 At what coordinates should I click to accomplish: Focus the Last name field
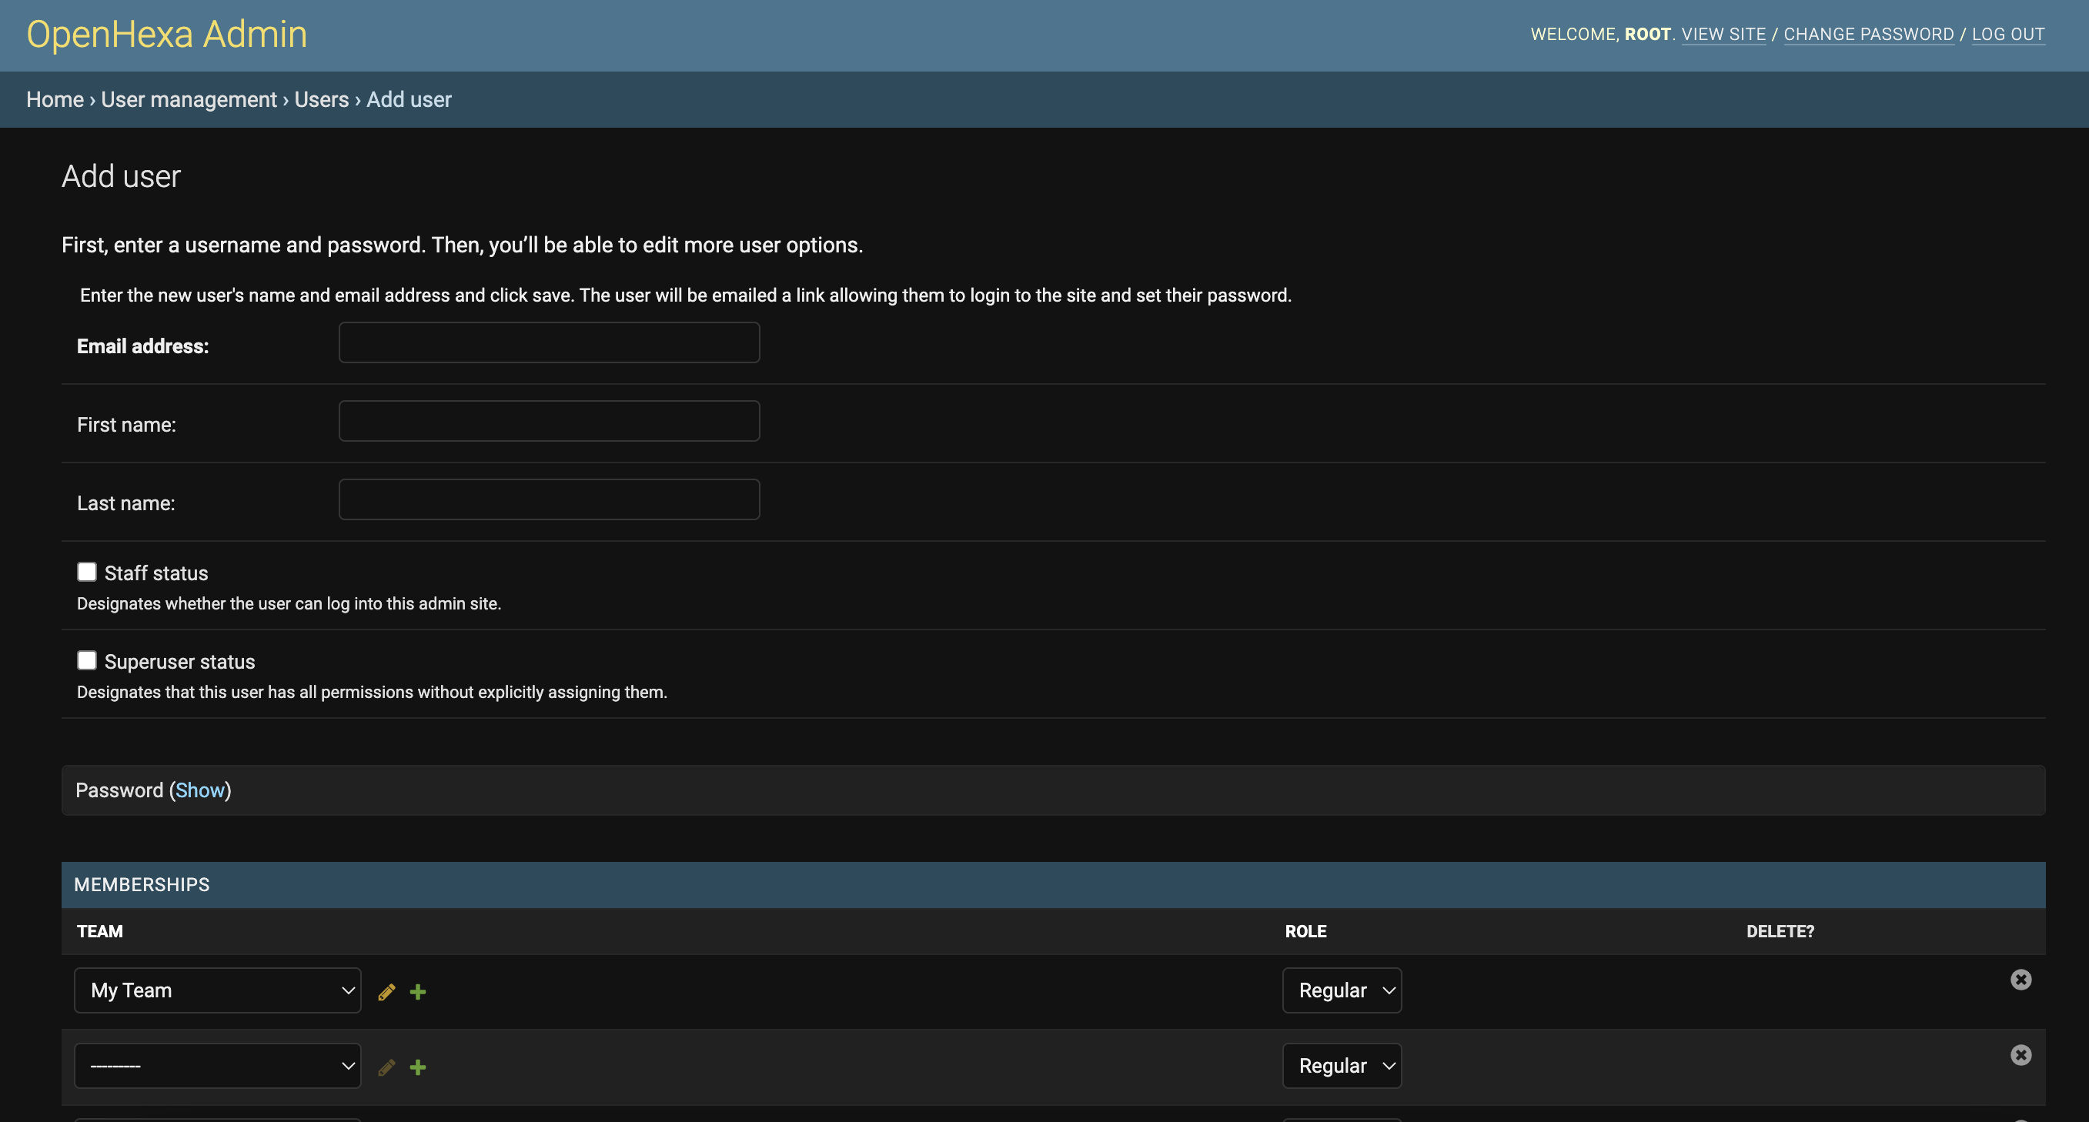click(x=549, y=499)
